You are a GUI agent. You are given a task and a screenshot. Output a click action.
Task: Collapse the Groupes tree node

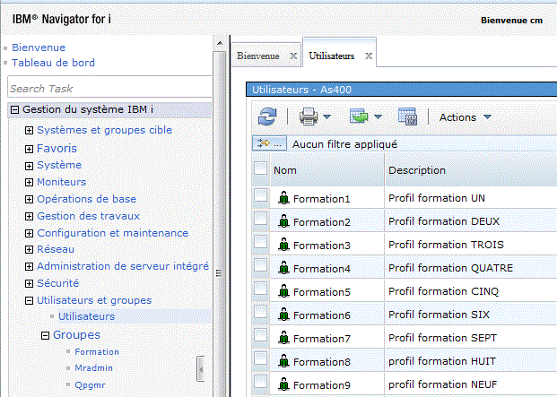[45, 336]
